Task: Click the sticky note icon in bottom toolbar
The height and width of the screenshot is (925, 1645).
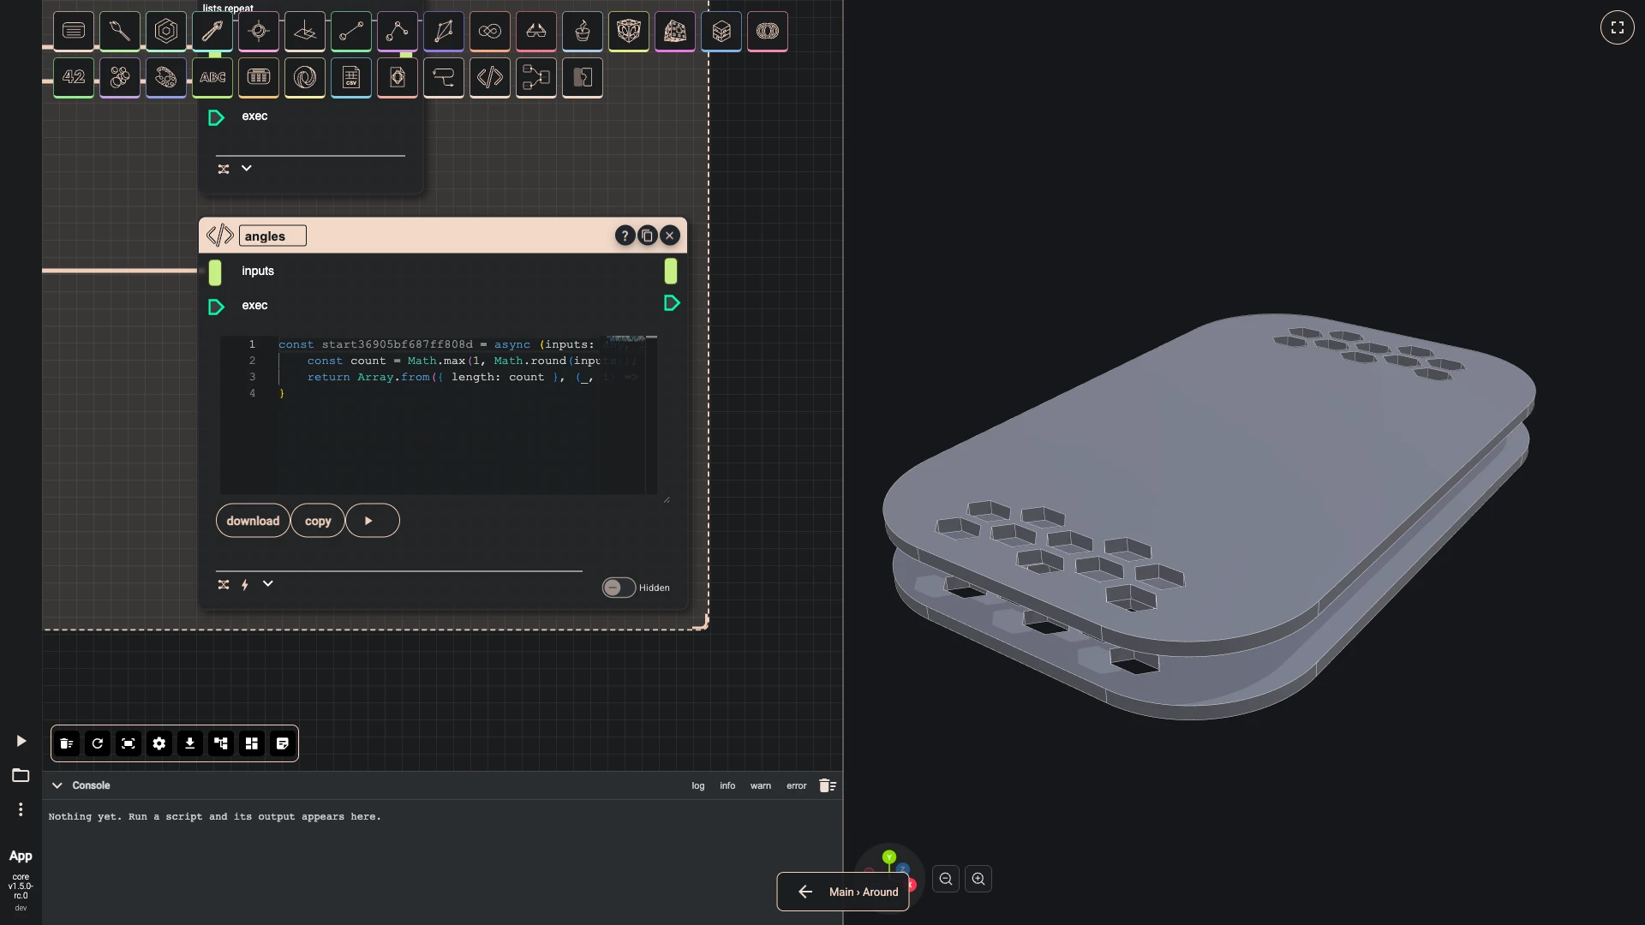Action: pos(283,743)
